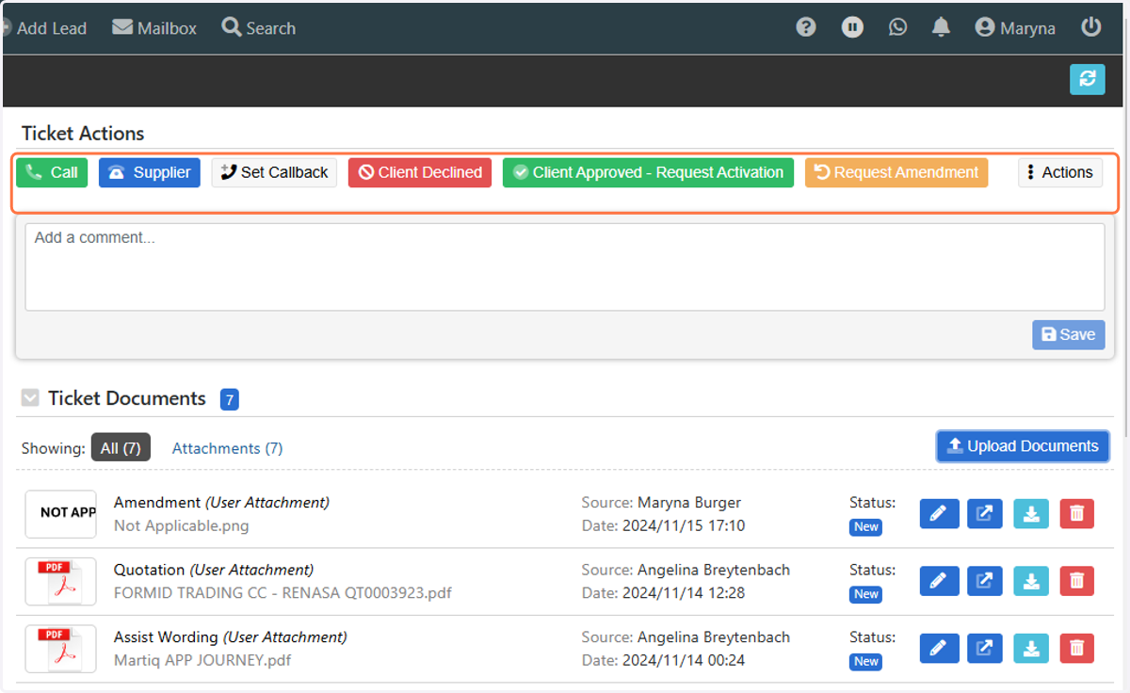Click the pause icon in top bar

click(852, 27)
